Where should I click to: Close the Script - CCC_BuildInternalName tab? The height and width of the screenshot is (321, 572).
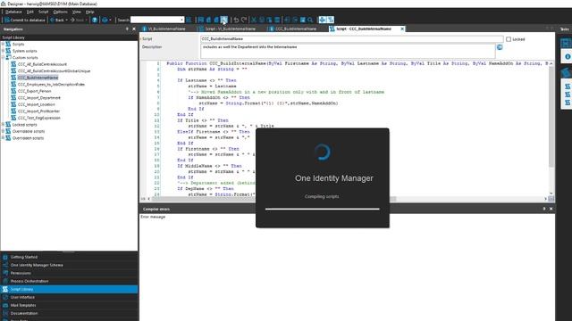point(402,29)
